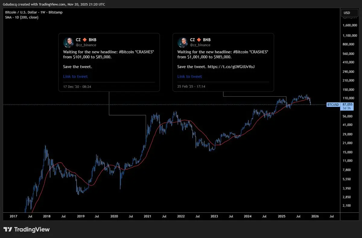Viewport: 362px width, 238px height.
Task: Open 'Link to tweet' in the 25 Feb '25 card
Action: [189, 76]
